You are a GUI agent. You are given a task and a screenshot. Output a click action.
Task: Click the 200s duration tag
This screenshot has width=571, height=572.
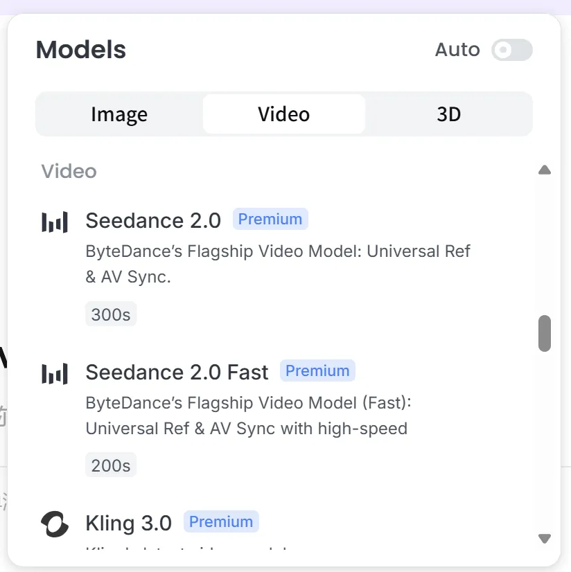coord(111,465)
